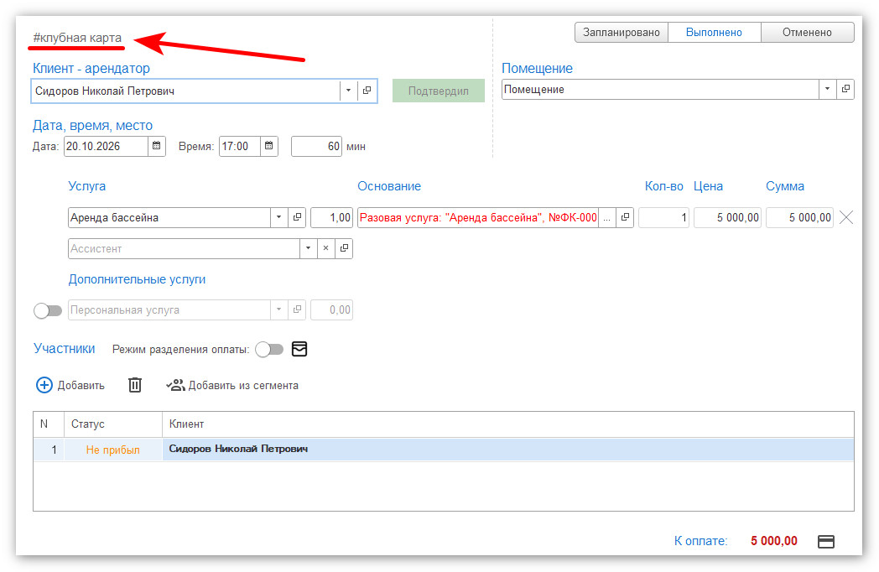Select the Запланировано status tab

pos(622,33)
